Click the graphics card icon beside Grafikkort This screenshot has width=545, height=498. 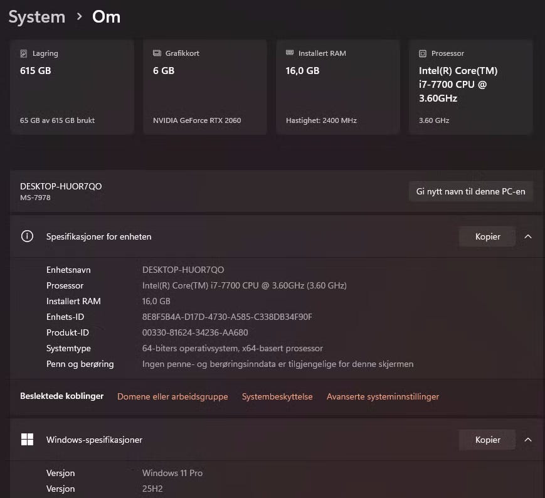(157, 53)
